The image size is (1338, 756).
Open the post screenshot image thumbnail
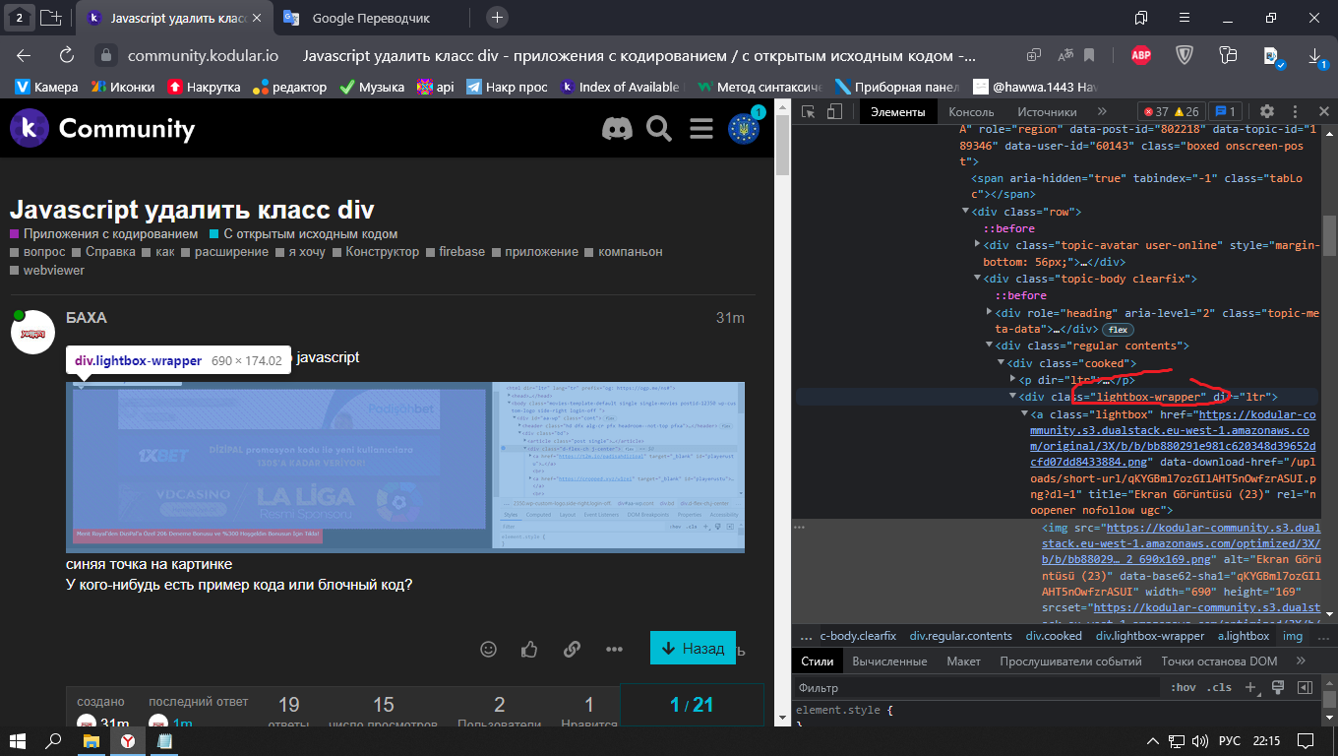(405, 467)
